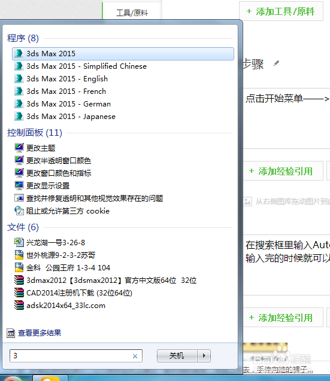The image size is (330, 381).
Task: Open 3dmax2012【3dsmax2012】官方中文版64位 32位 archive
Action: pyautogui.click(x=111, y=281)
